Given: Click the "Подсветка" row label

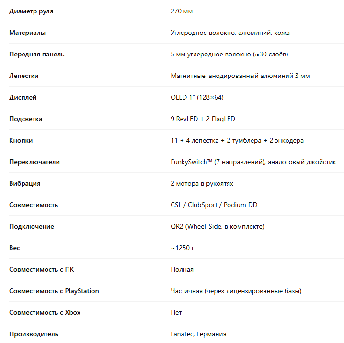Looking at the screenshot, I should point(25,119).
